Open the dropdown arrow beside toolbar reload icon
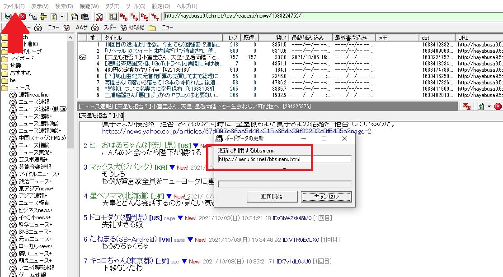The width and height of the screenshot is (503, 277). [x=62, y=16]
